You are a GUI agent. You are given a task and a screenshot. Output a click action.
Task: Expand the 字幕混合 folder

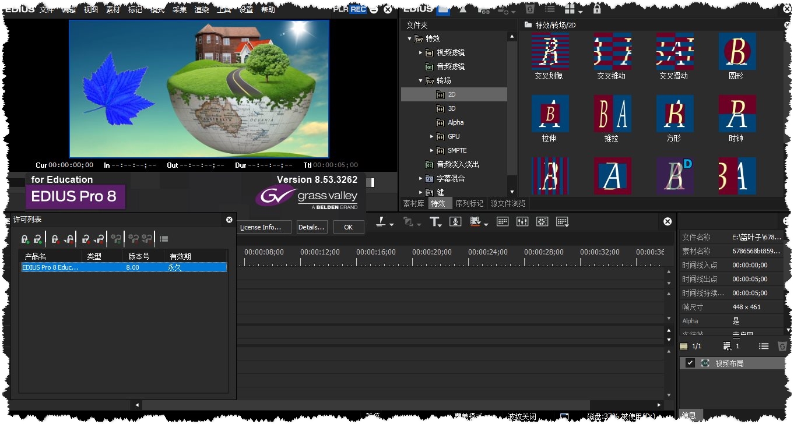click(x=420, y=178)
